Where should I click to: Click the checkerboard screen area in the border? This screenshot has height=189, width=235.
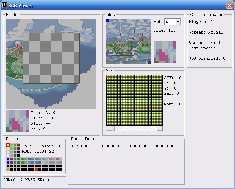tap(51, 58)
